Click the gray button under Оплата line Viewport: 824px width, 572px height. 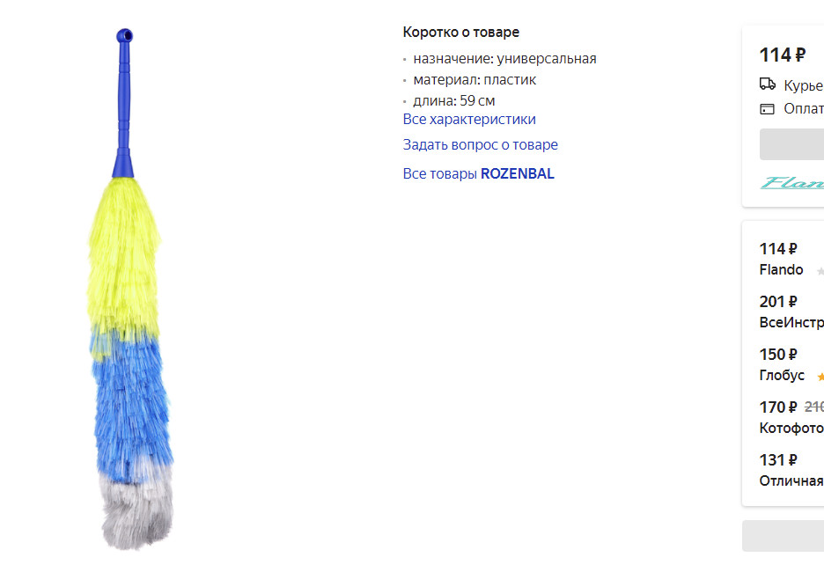coord(792,144)
